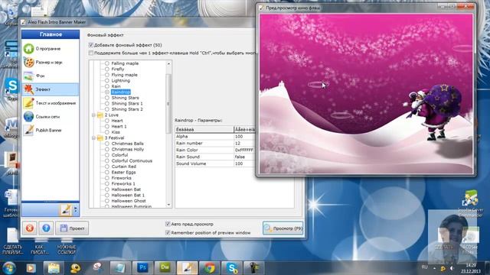Enable the add background effect checkbox
This screenshot has height=275, width=490.
[x=91, y=45]
